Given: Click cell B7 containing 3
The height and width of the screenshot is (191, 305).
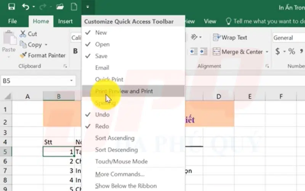Looking at the screenshot, I should click(59, 171).
